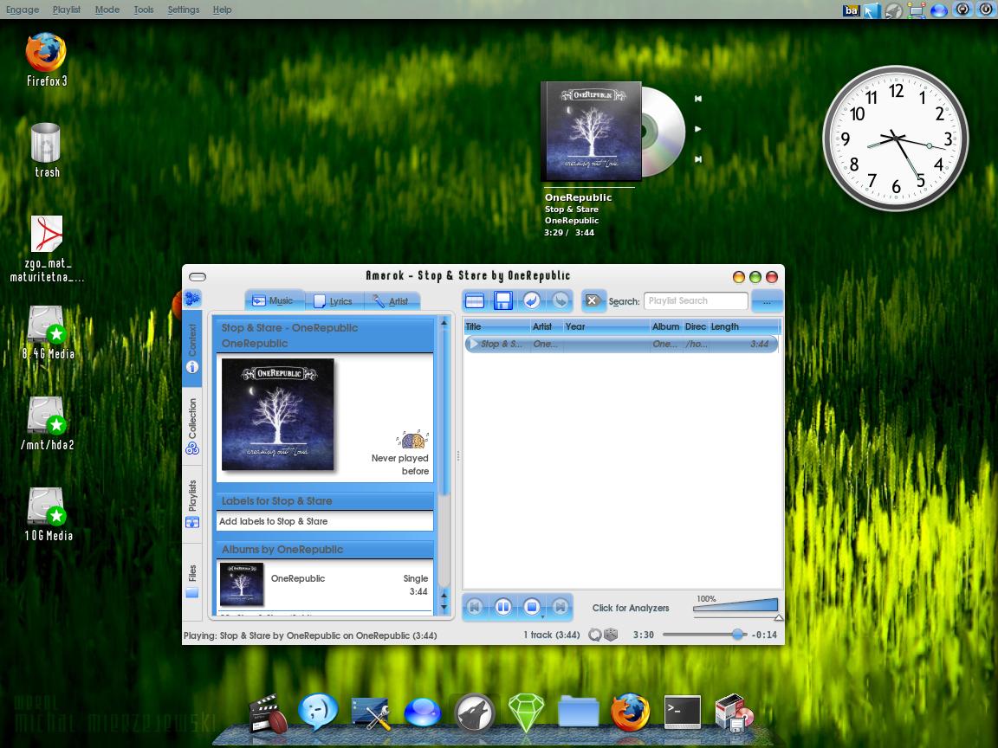
Task: Collapse the Stop & Stare - OneRepublic header
Action: pyautogui.click(x=325, y=335)
